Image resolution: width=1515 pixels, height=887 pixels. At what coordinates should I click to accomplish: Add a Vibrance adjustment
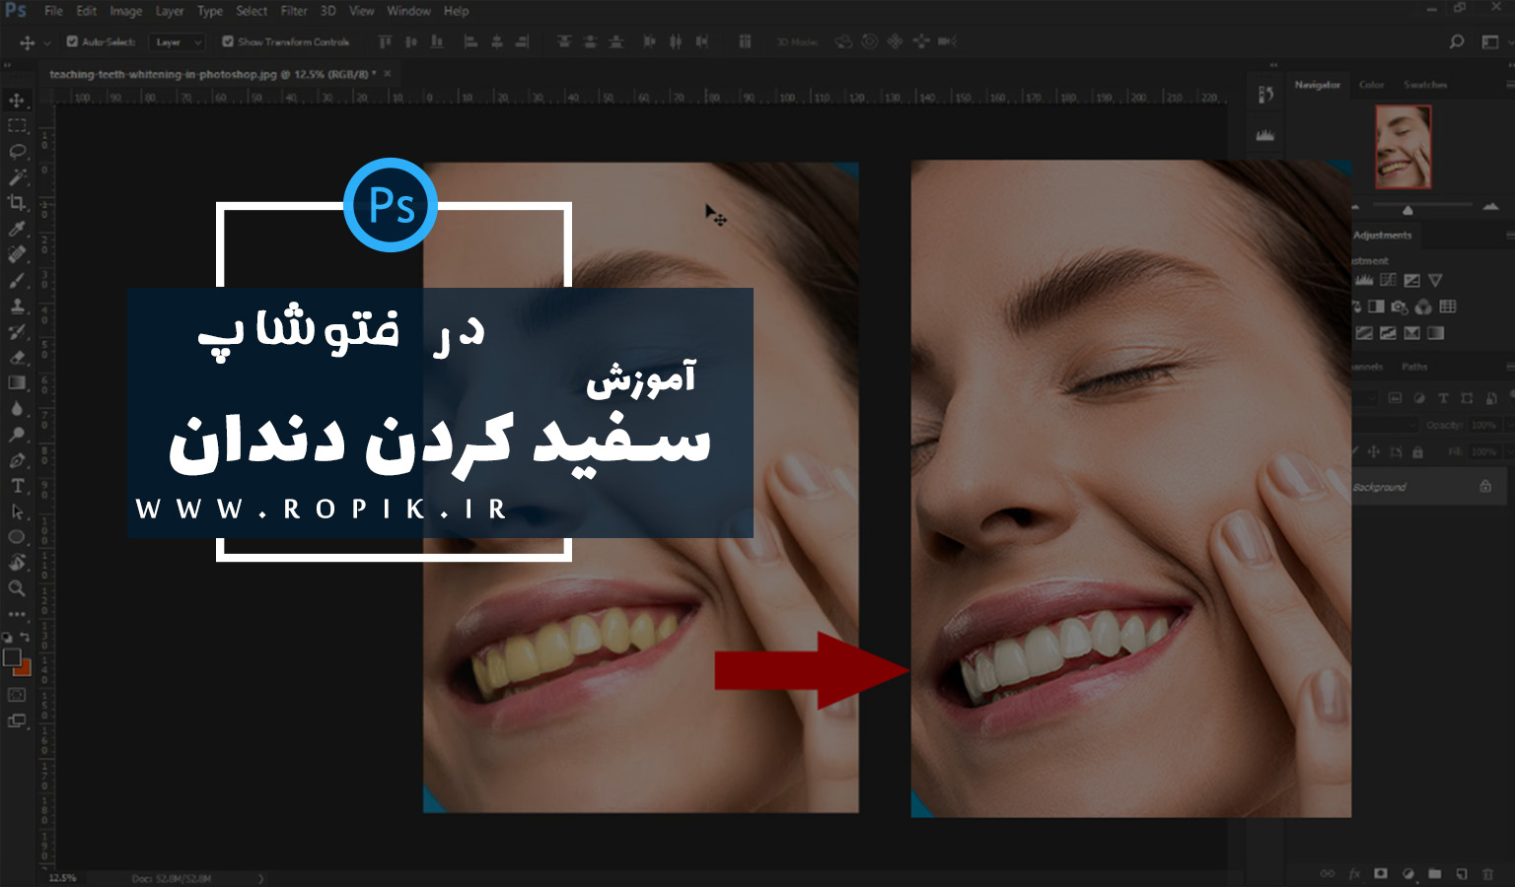(x=1435, y=281)
